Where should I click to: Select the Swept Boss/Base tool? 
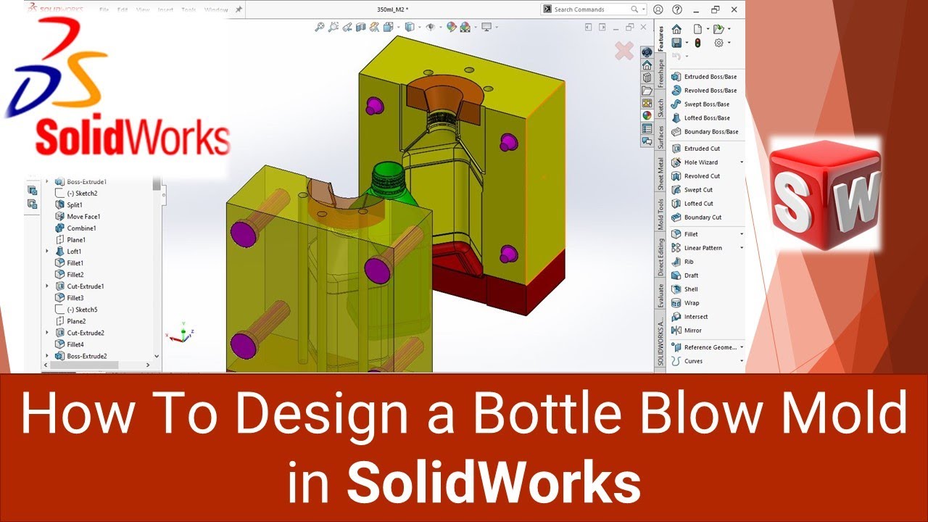pyautogui.click(x=700, y=104)
